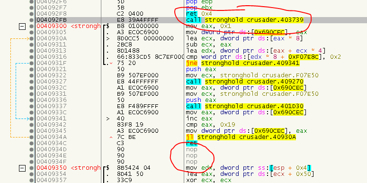The width and height of the screenshot is (367, 183).
Task: Click breakpoint bullet beside address 00409327
Action: (x=31, y=82)
